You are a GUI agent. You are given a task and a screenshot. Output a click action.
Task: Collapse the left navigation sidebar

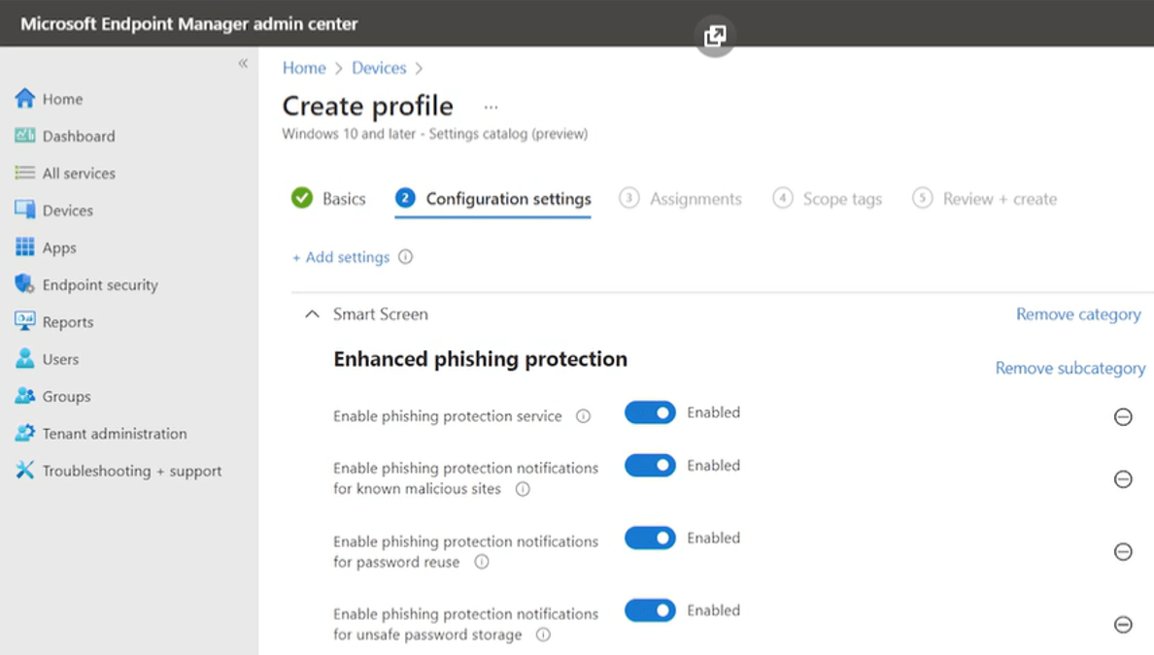(243, 63)
